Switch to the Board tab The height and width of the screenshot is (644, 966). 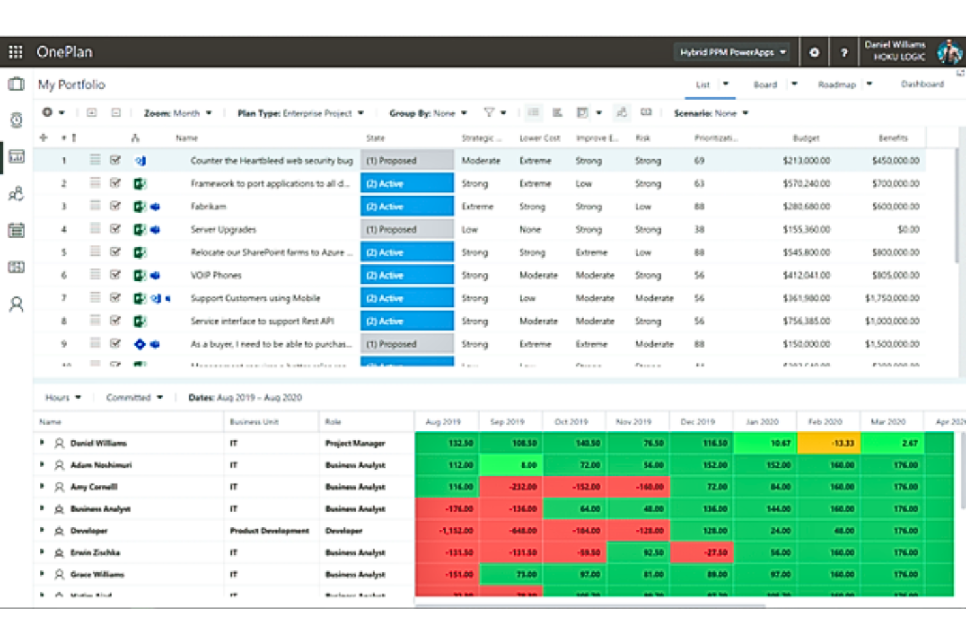click(x=765, y=85)
